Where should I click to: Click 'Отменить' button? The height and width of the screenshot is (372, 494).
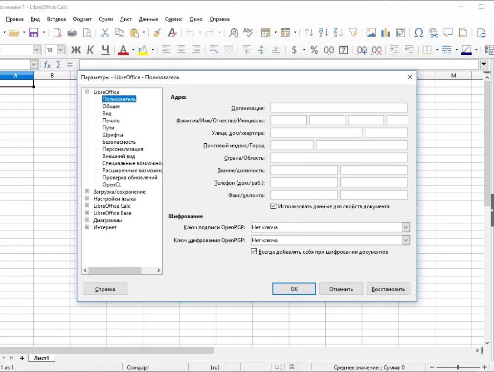[x=341, y=289]
